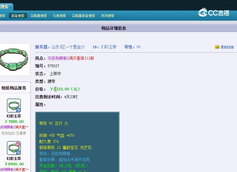Click the 相似物品推荐 heading

[x=14, y=88]
